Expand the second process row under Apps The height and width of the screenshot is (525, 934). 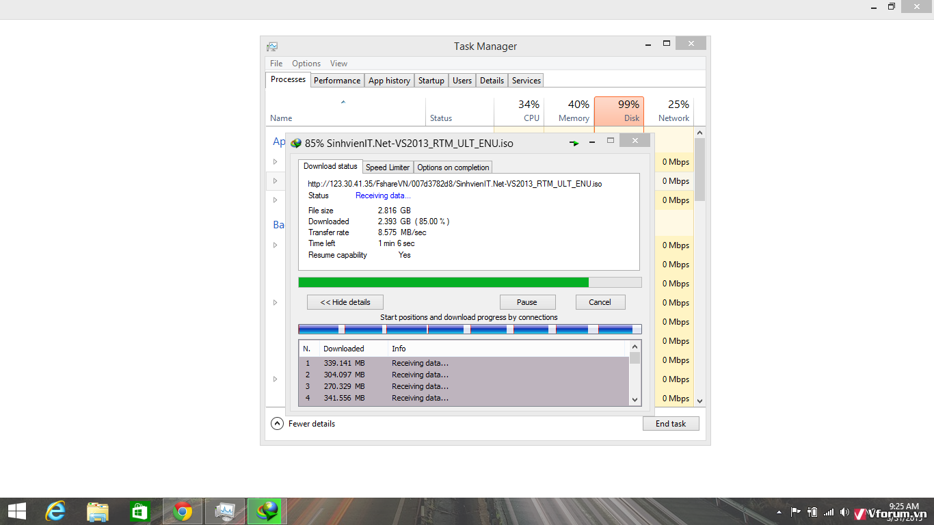pyautogui.click(x=276, y=181)
